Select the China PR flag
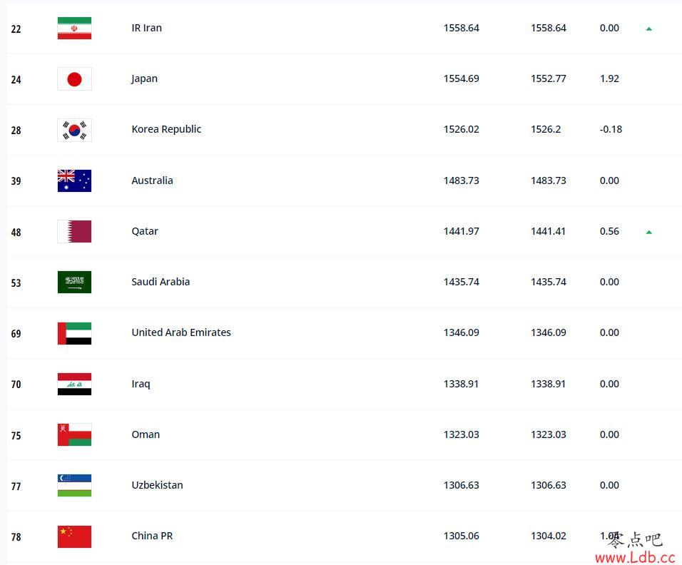 click(74, 536)
